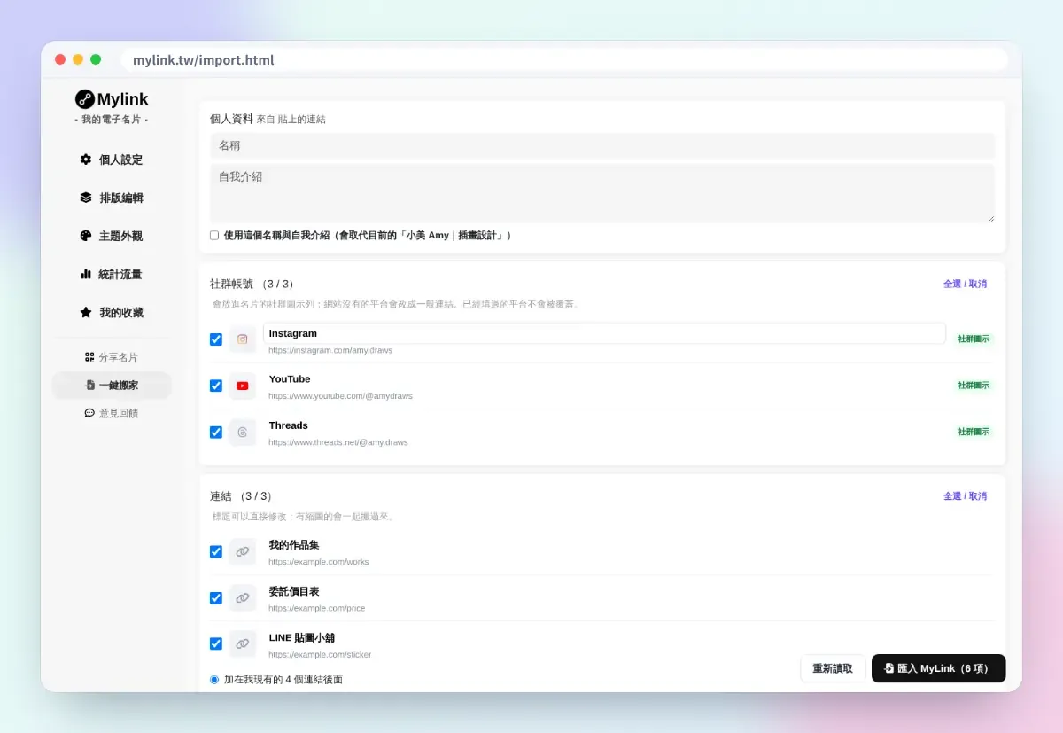This screenshot has height=733, width=1063.
Task: Open 我的收藏 in sidebar
Action: pos(112,312)
